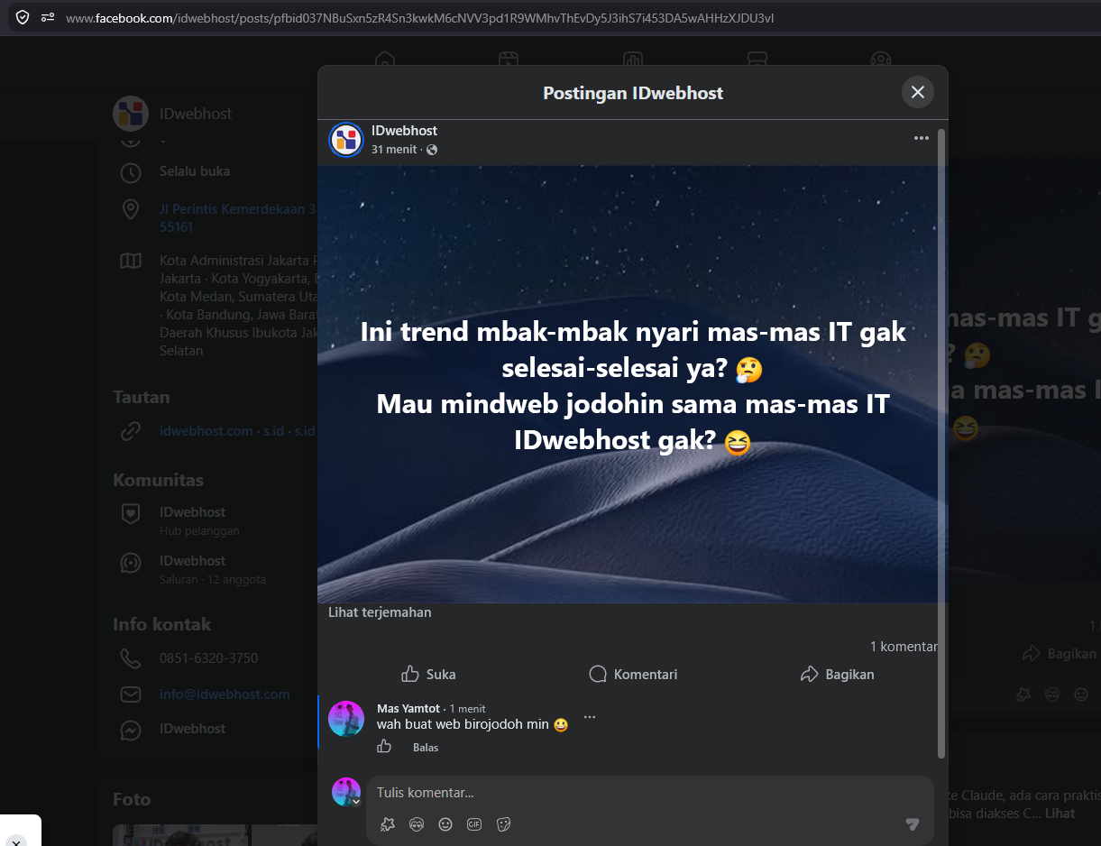The image size is (1101, 846).
Task: Click the Hub pelanggan shield-heart icon
Action: tap(131, 513)
